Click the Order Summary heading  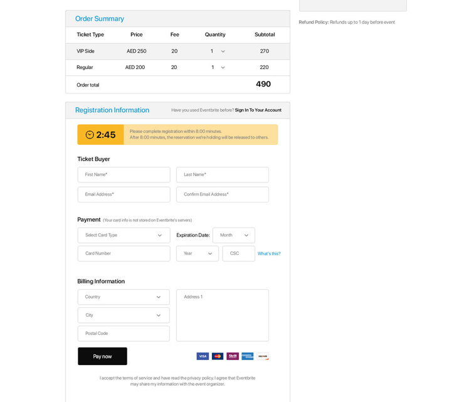click(x=100, y=19)
